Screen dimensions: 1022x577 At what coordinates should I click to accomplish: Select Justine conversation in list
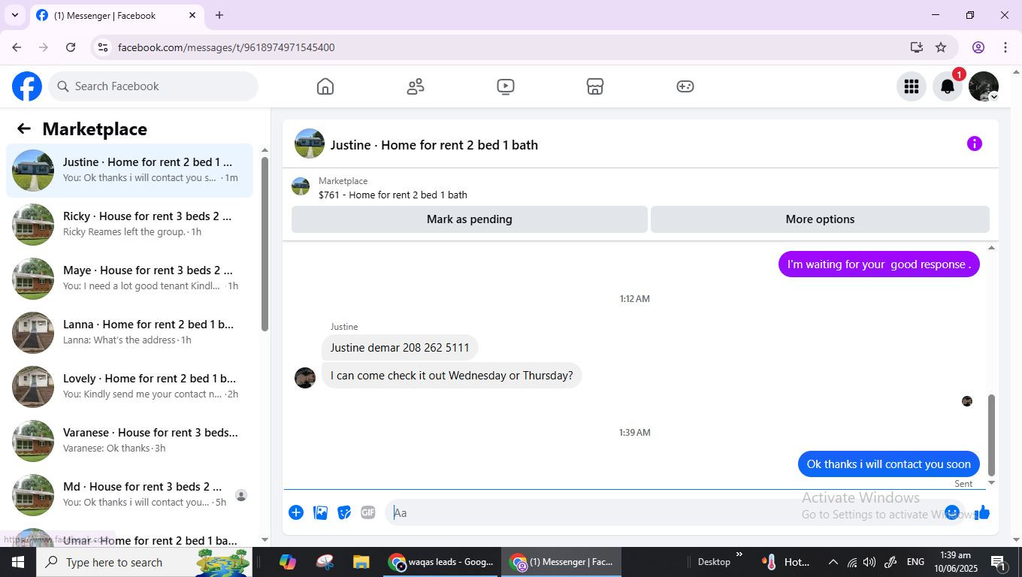coord(130,171)
